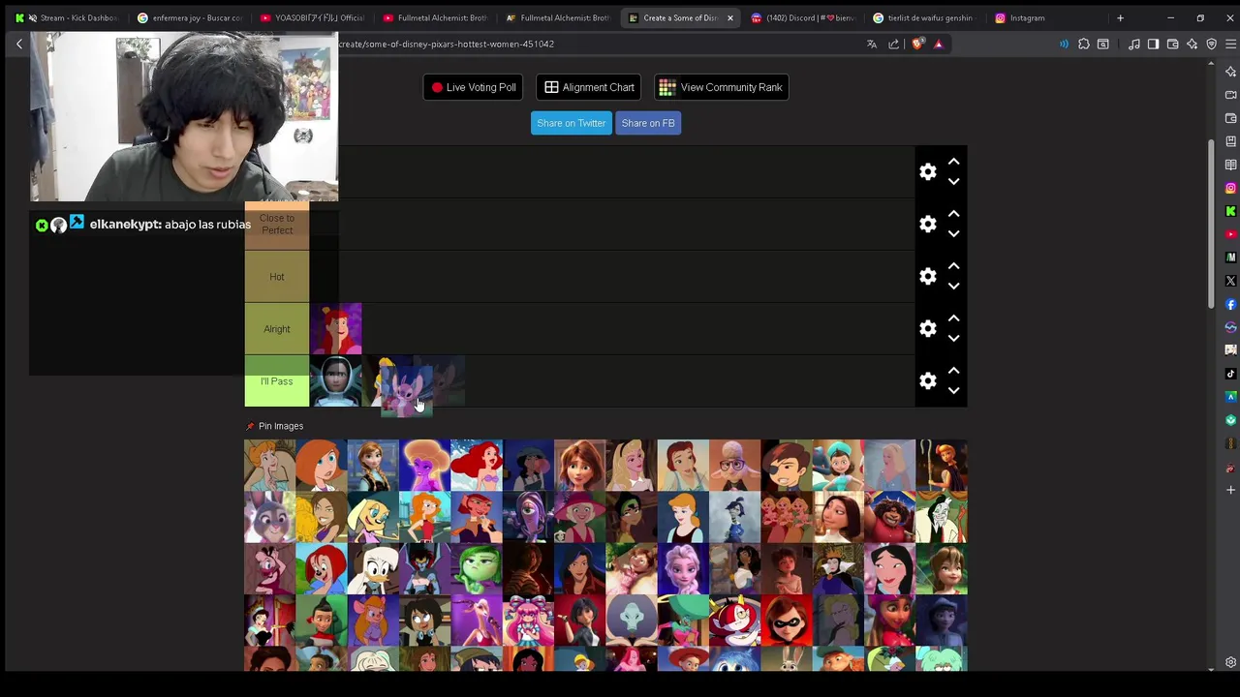Move the Alright tier row up

953,318
